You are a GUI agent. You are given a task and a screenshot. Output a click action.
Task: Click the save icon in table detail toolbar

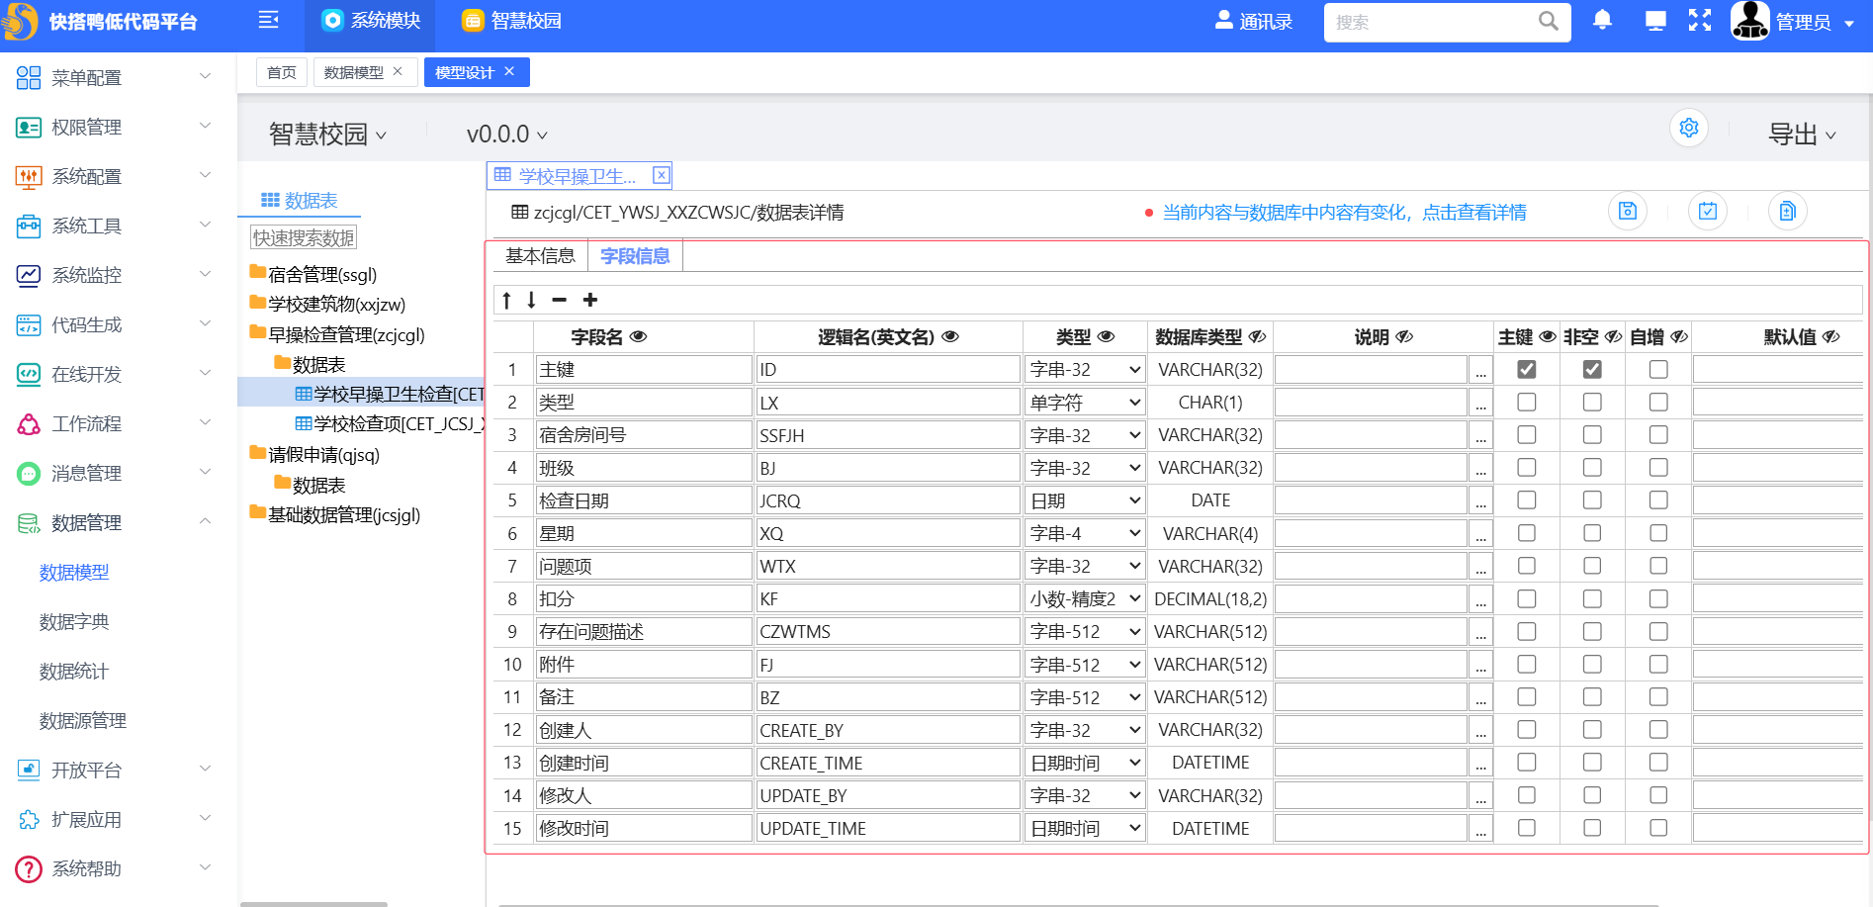click(x=1628, y=211)
